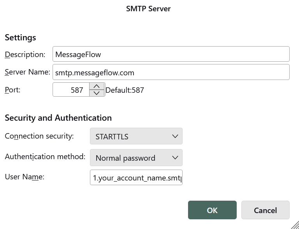Click the User Name label
This screenshot has height=229, width=299.
click(25, 177)
